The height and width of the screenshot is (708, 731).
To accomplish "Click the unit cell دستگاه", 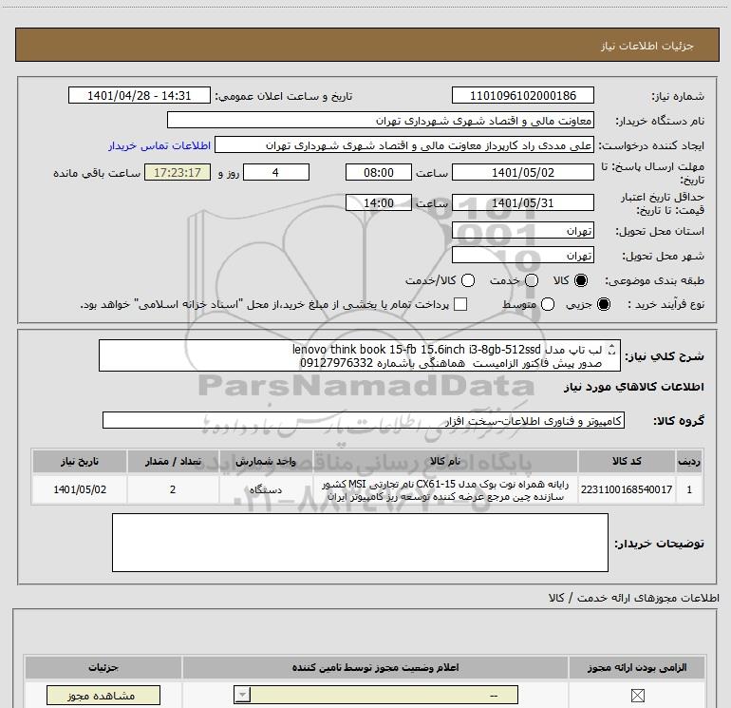I will 266,489.
